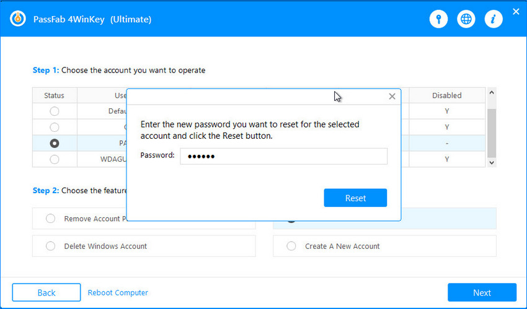Choose the Remove Account Password option

point(51,219)
